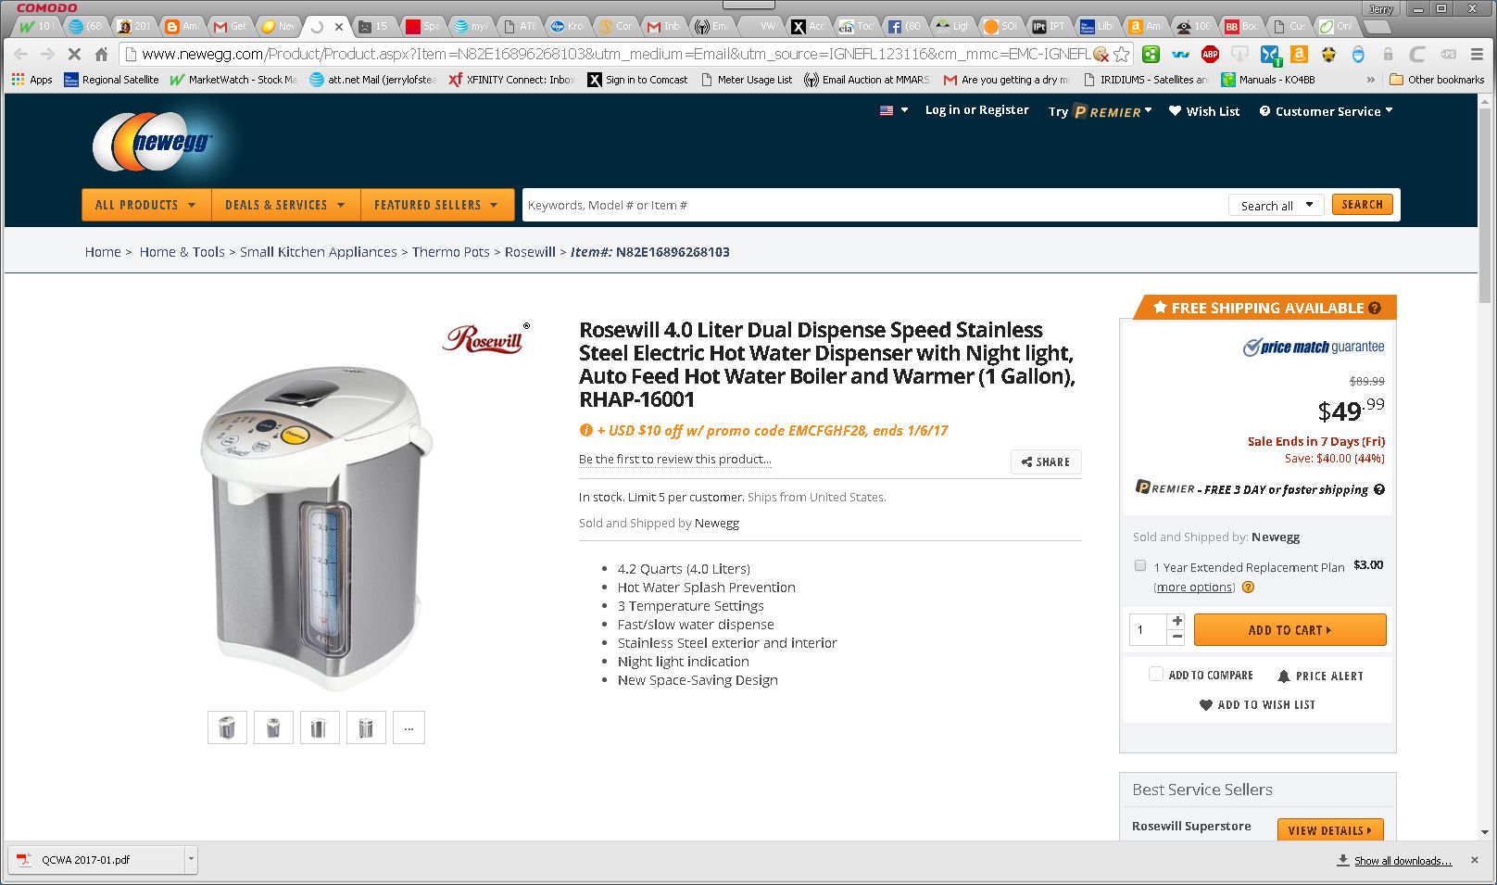Open more options for replacement plans
Screen dimensions: 1497x885
point(1194,587)
